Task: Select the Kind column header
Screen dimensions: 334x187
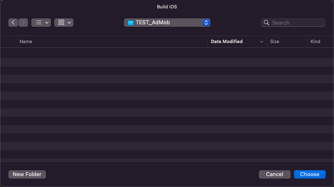Action: pyautogui.click(x=315, y=42)
